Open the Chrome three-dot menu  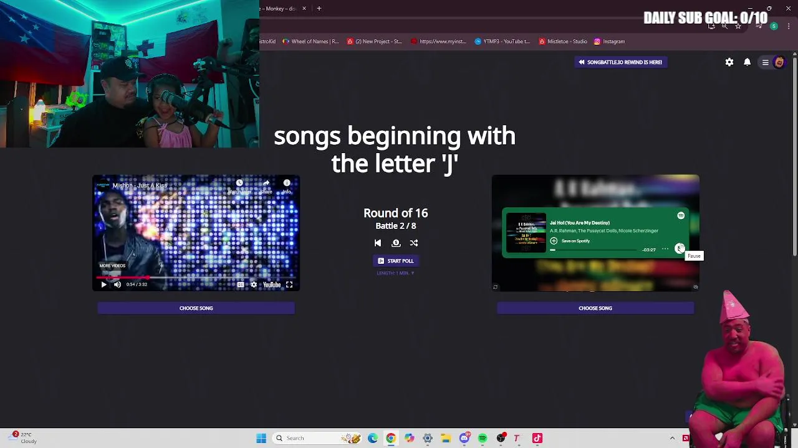789,26
